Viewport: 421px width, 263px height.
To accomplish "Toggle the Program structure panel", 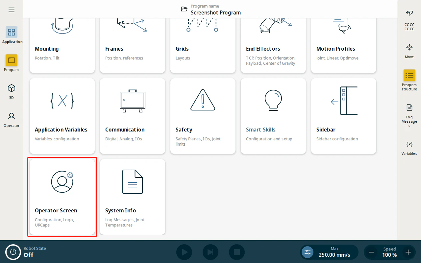I will (x=409, y=80).
